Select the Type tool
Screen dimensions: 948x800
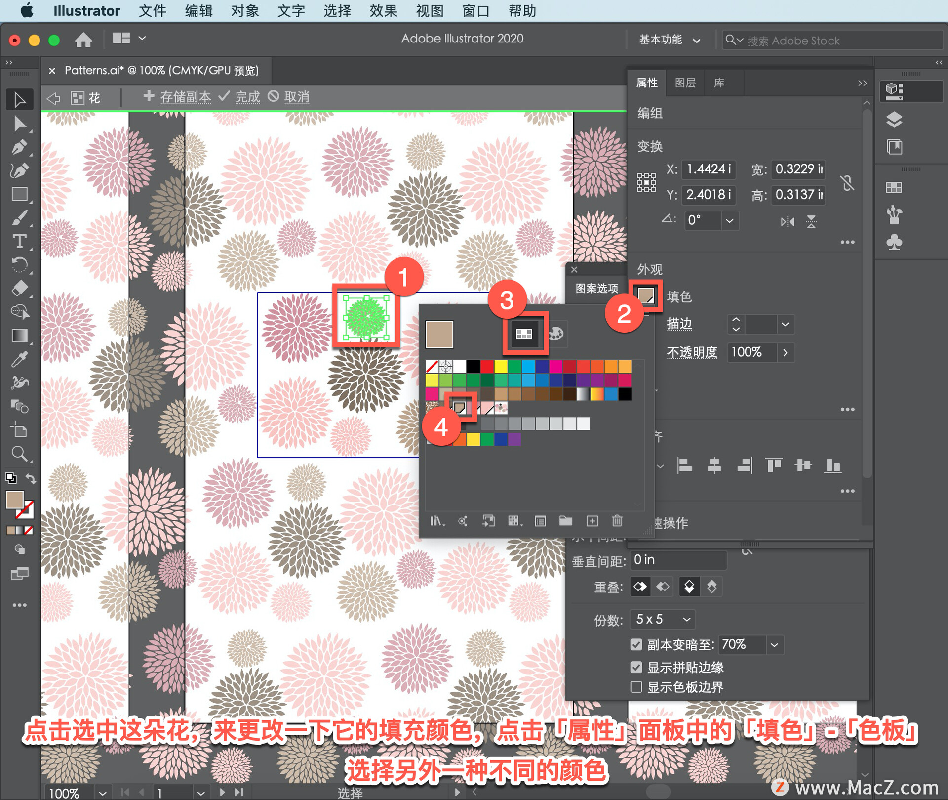pyautogui.click(x=20, y=241)
